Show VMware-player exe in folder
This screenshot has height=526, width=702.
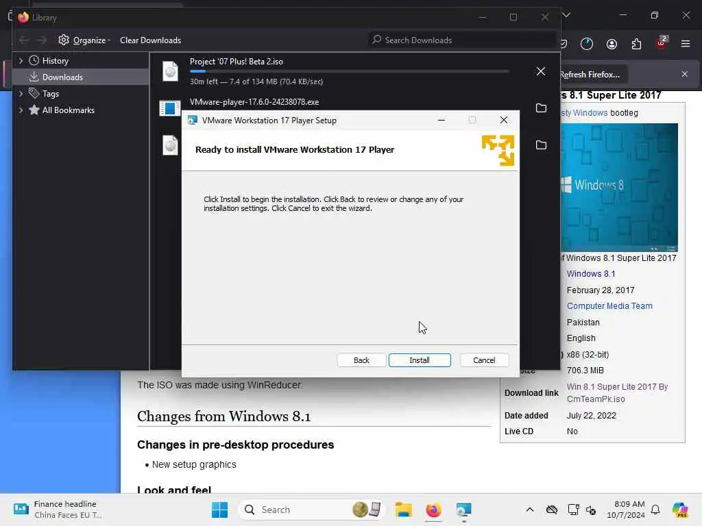click(542, 108)
